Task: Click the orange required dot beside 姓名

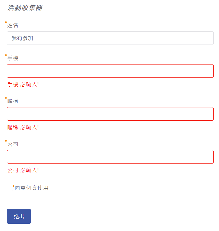Action: point(6,22)
